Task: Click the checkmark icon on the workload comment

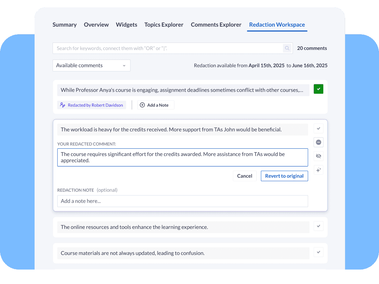Action: pos(318,128)
